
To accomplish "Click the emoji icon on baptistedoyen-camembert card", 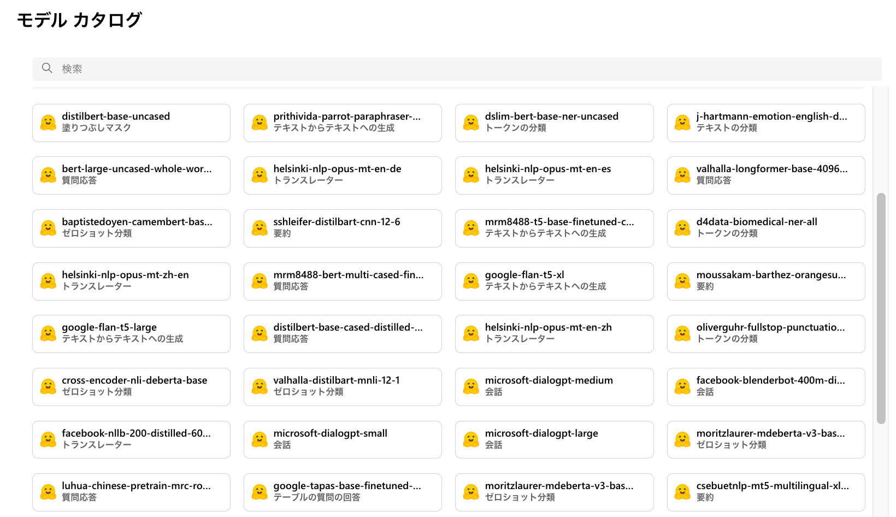I will [x=48, y=228].
